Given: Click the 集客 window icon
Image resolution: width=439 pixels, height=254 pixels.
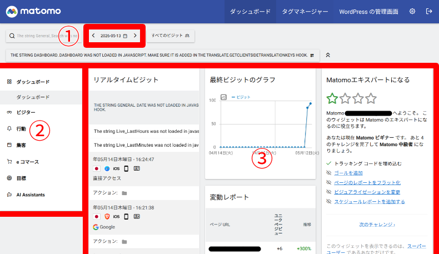Looking at the screenshot, I should click(x=9, y=145).
